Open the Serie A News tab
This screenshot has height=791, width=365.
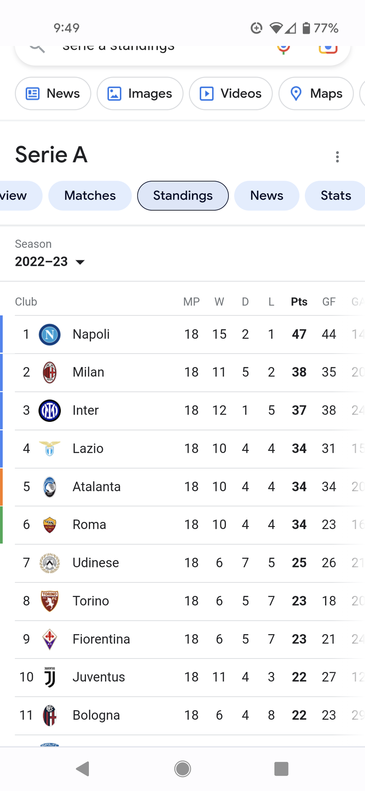pos(266,196)
